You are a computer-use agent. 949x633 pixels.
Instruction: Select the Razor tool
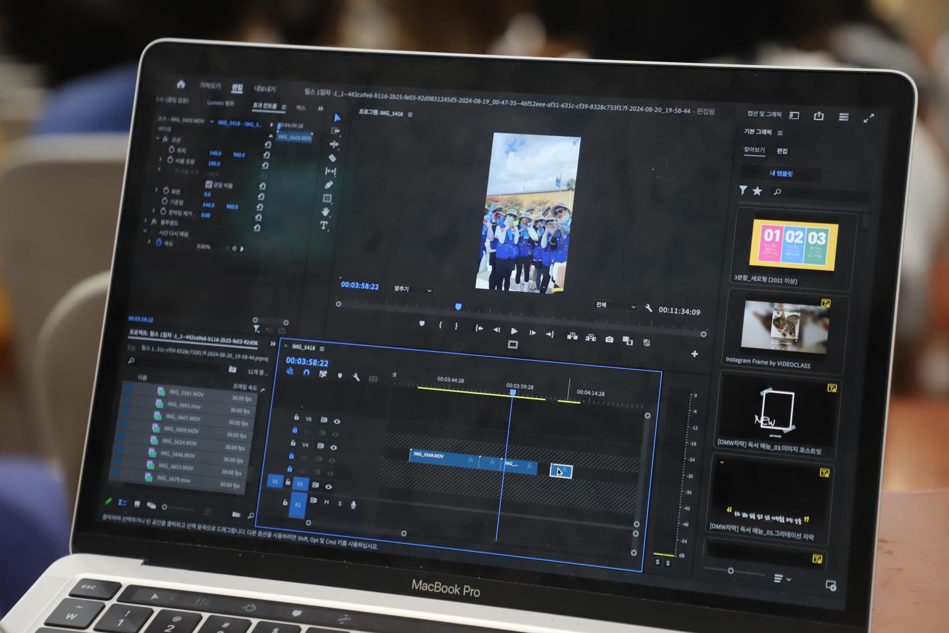tap(333, 158)
